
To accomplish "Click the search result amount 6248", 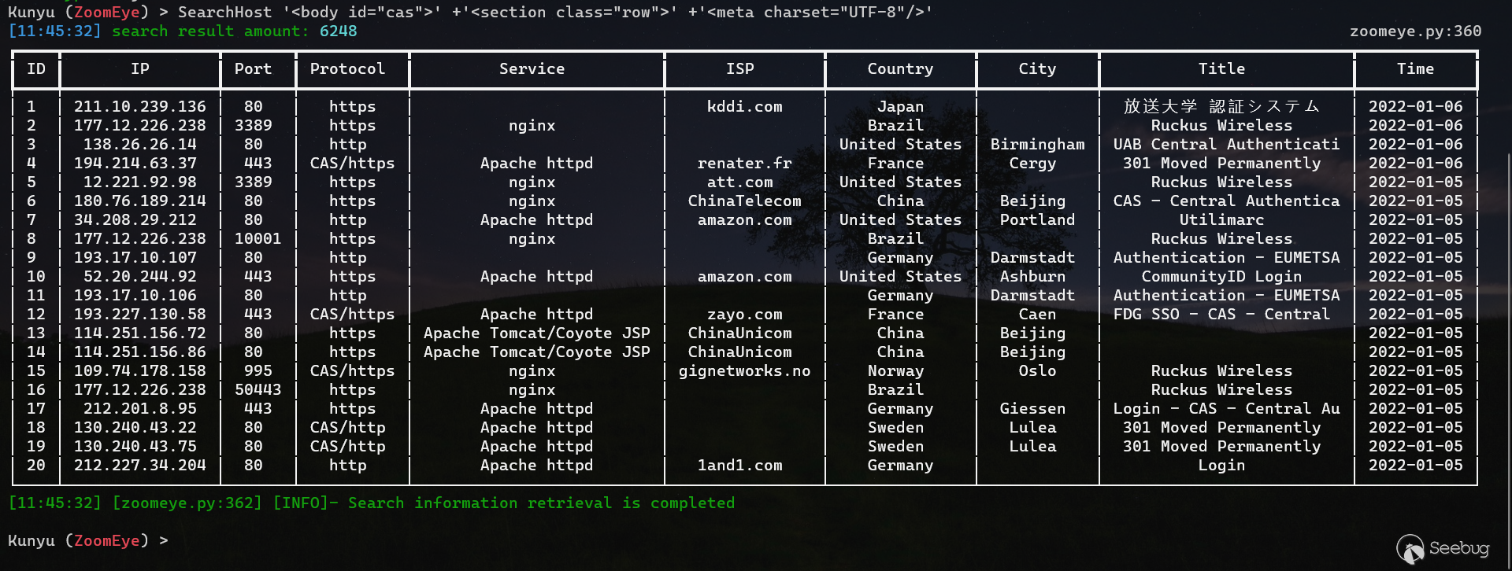I will coord(338,31).
